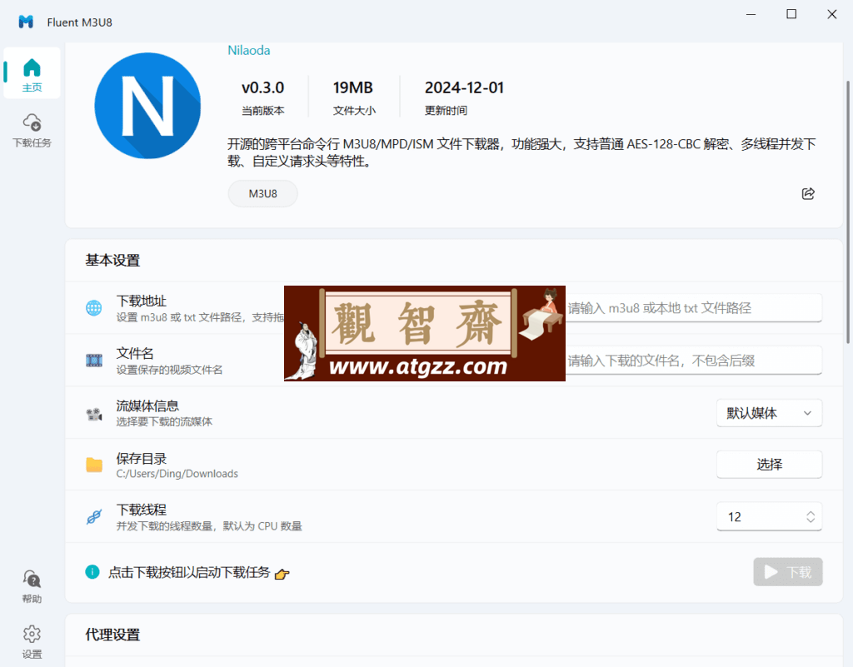Click the folder icon beside 保存目录
This screenshot has width=853, height=667.
point(93,465)
